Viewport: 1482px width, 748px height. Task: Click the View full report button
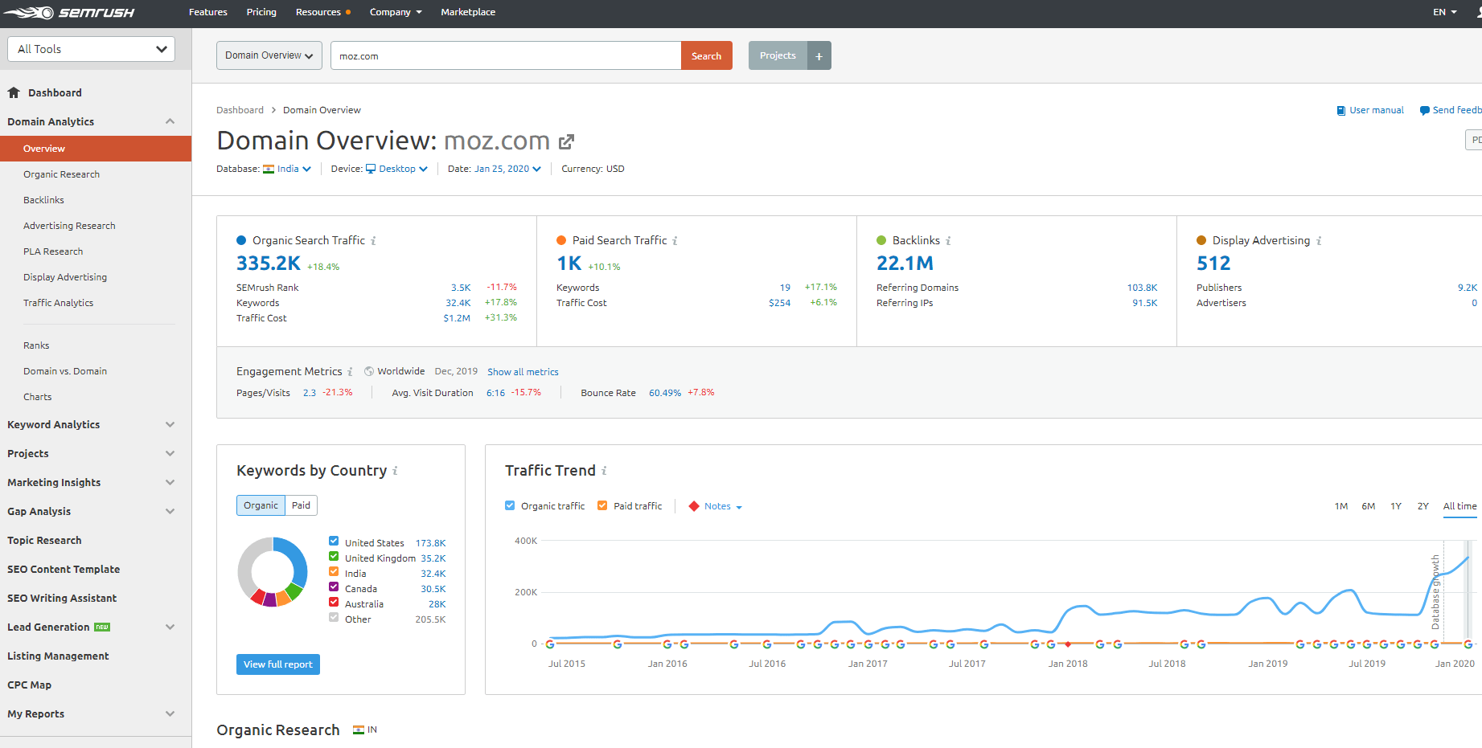tap(278, 664)
